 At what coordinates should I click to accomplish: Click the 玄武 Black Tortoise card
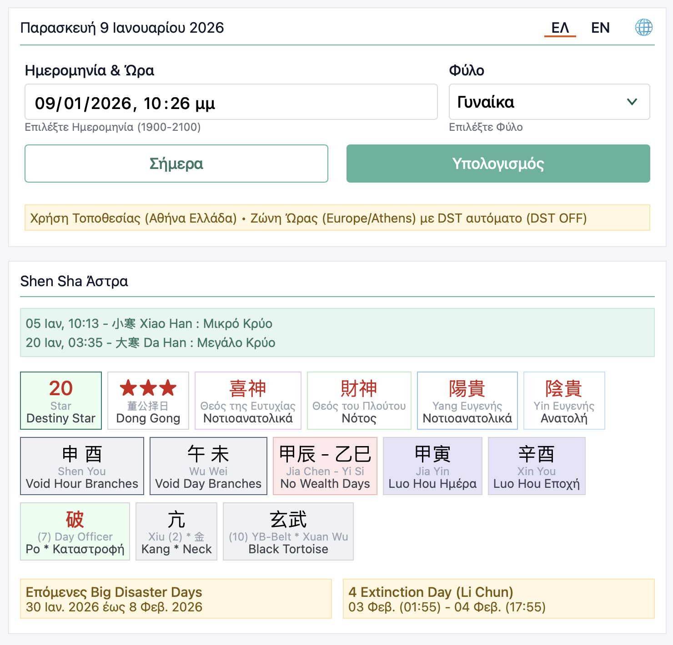288,531
